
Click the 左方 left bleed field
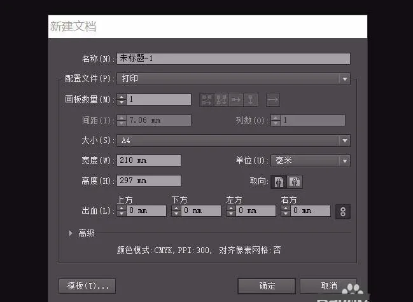(256, 210)
